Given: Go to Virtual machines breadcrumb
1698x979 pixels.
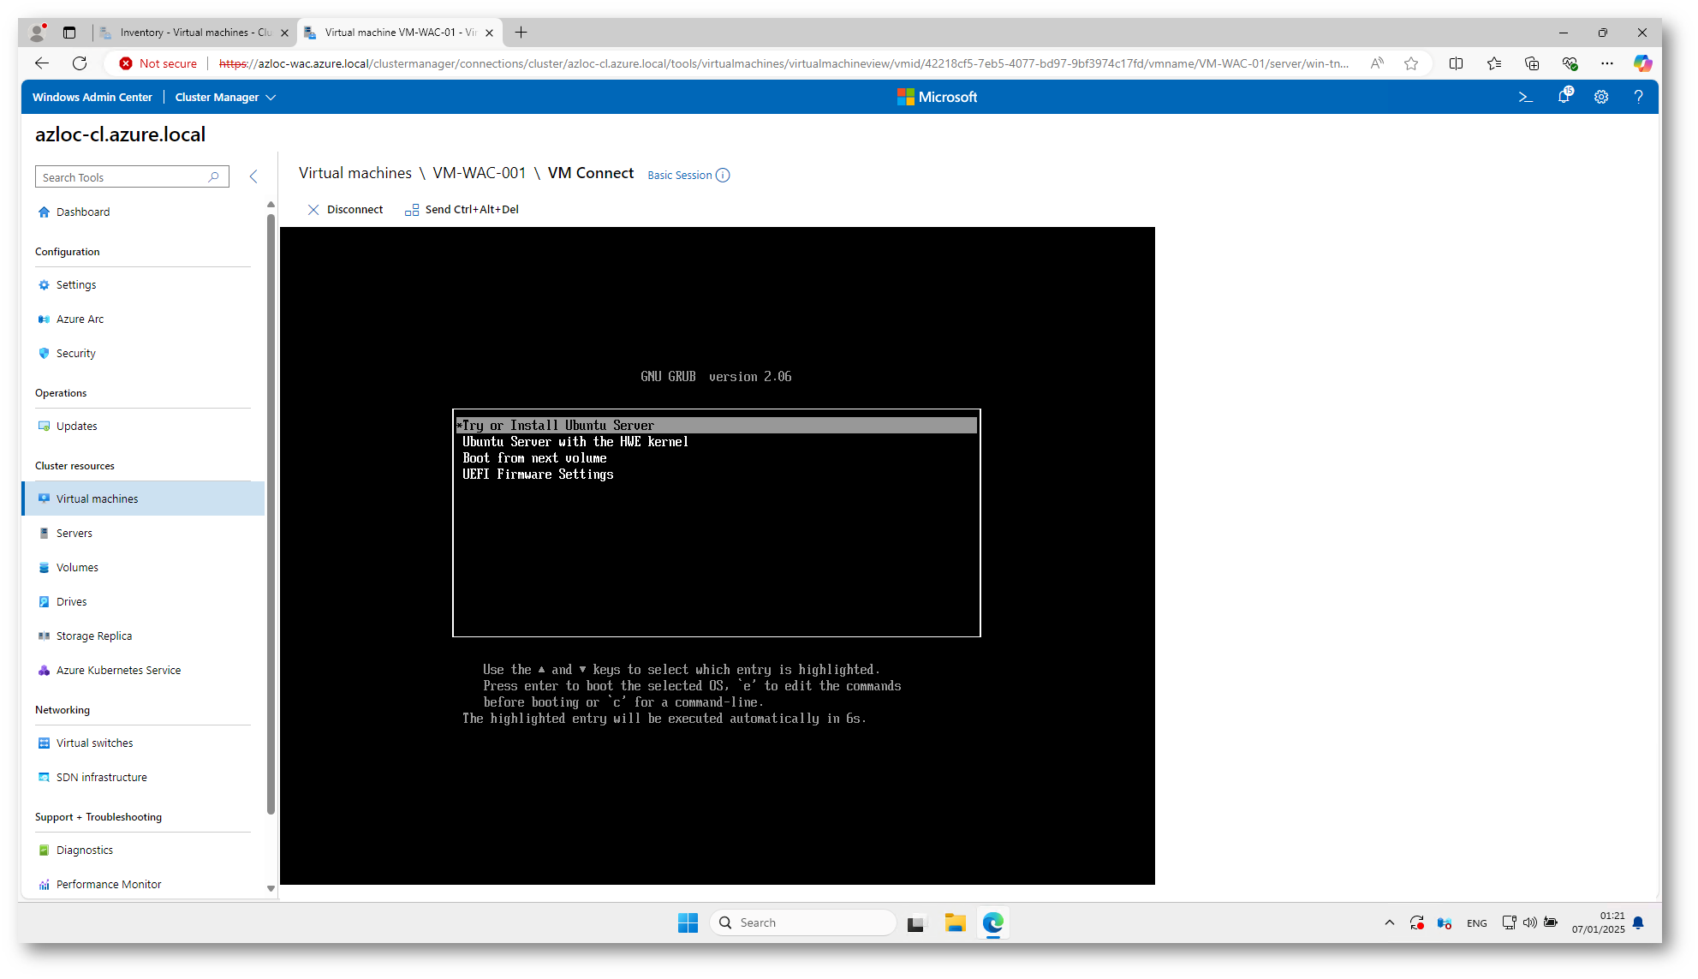Looking at the screenshot, I should click(x=355, y=173).
